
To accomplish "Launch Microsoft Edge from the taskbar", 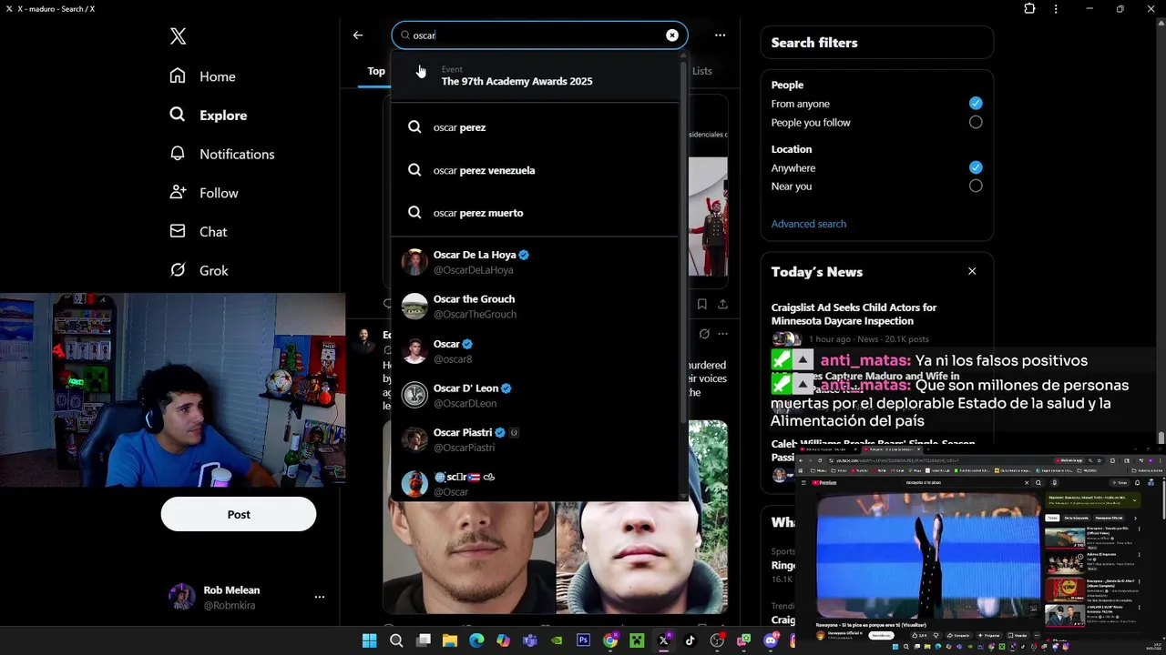I will [476, 640].
